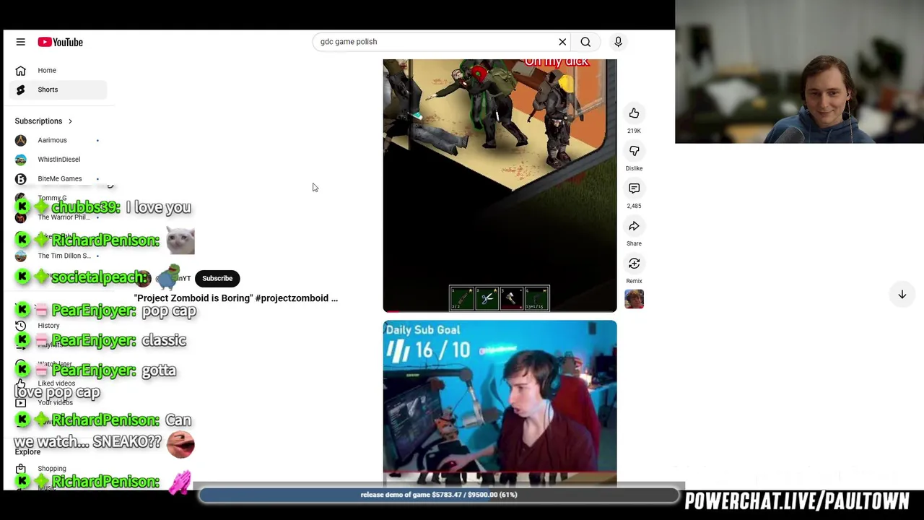This screenshot has width=924, height=520.
Task: Go to the next Short with down arrow
Action: tap(902, 295)
